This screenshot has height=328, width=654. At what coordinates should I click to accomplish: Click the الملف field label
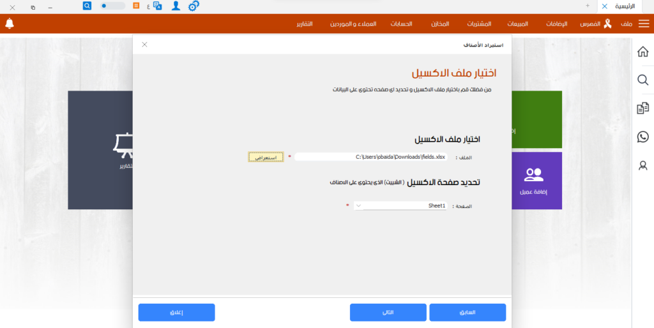(x=464, y=158)
